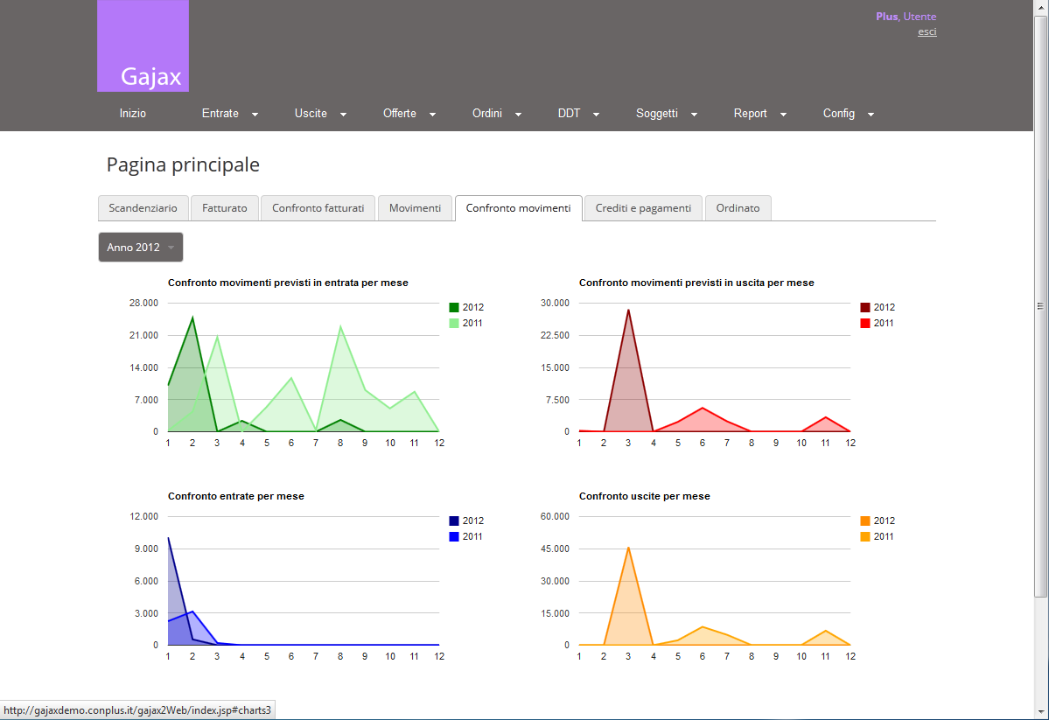Switch to the Scandenziario tab
The width and height of the screenshot is (1049, 720).
coord(143,208)
